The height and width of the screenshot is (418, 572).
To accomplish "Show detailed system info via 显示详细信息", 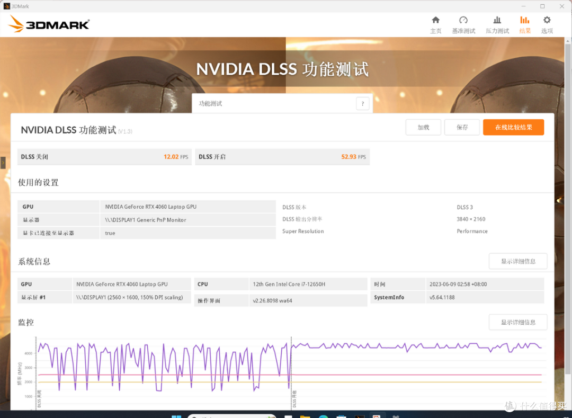I will [x=517, y=261].
